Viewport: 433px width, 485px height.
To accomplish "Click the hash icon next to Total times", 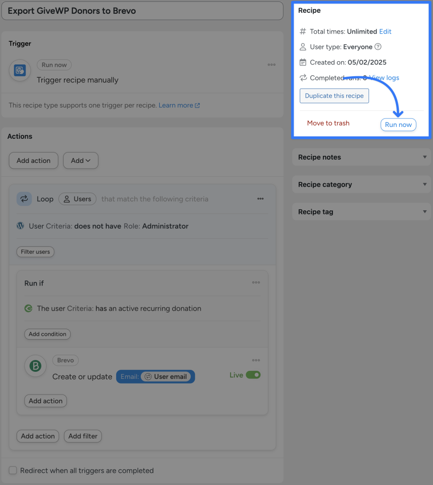I will [302, 31].
